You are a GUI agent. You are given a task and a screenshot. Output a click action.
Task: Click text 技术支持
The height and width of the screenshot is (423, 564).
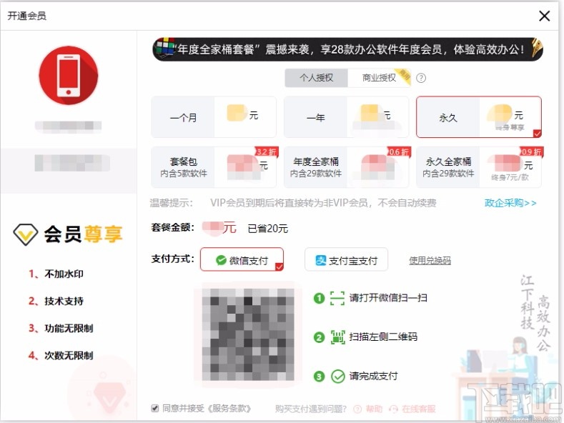click(64, 301)
